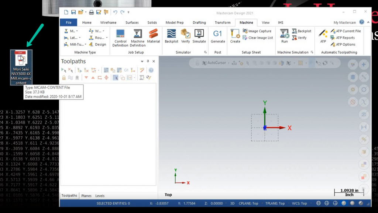
Task: Run Machine Simulation
Action: [285, 36]
